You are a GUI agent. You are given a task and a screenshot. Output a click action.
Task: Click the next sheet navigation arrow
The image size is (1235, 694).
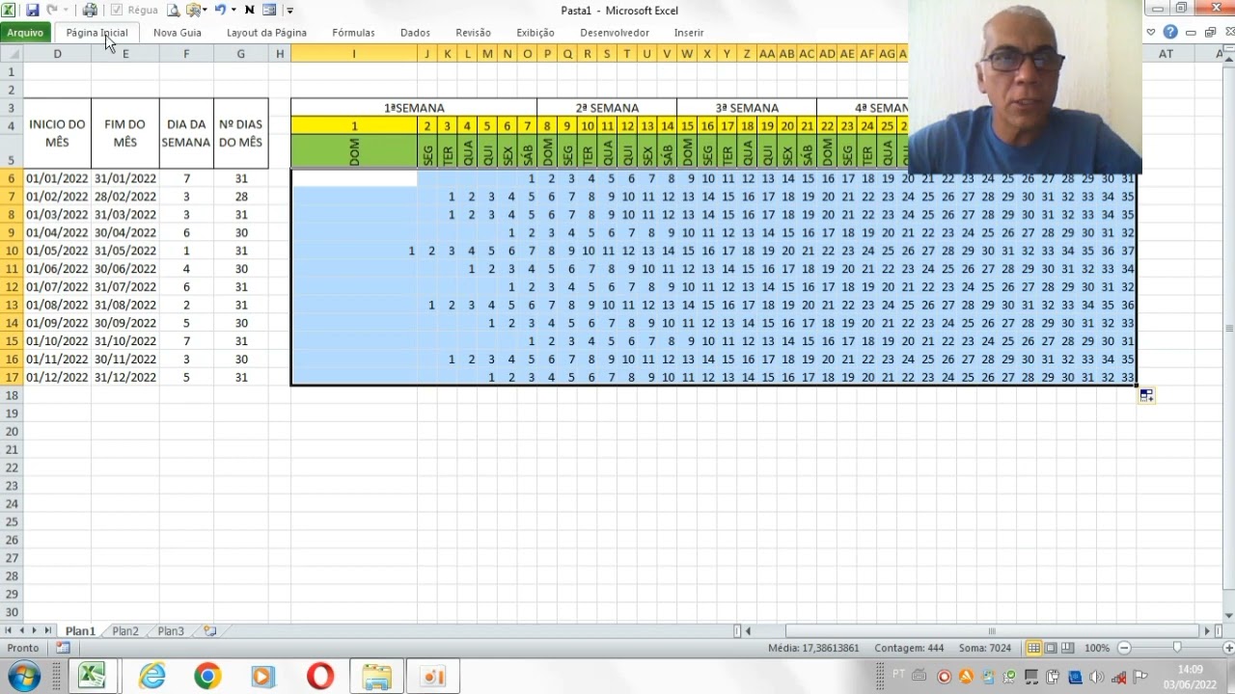35,630
